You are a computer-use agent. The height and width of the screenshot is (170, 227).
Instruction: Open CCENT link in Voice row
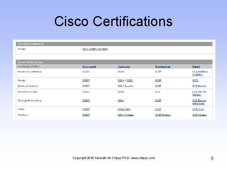(x=86, y=109)
